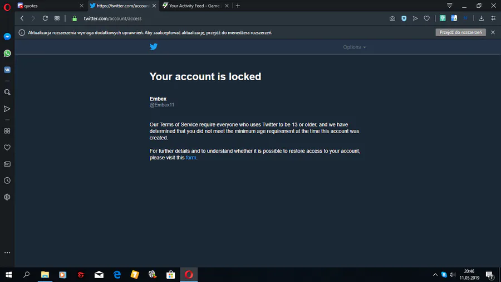The image size is (501, 282).
Task: Reload the Twitter page
Action: click(x=45, y=18)
